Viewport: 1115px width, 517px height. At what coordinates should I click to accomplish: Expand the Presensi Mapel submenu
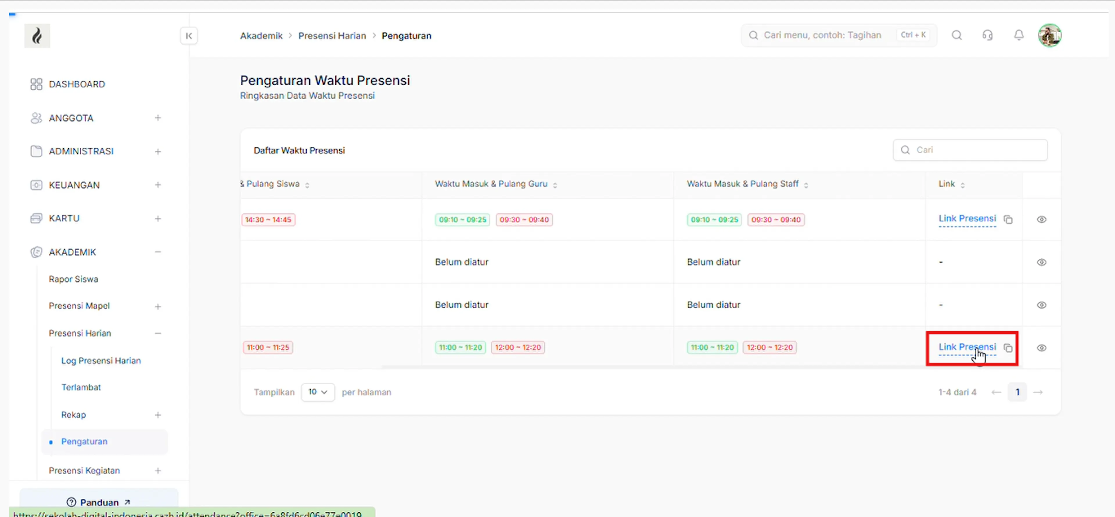[158, 307]
